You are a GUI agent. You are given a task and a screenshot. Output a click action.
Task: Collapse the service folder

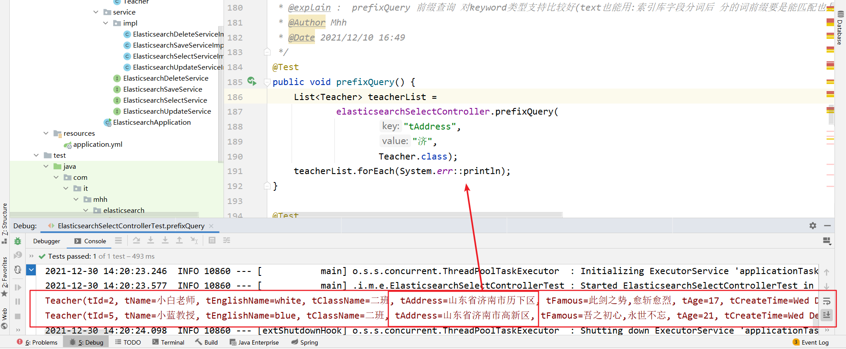point(96,12)
